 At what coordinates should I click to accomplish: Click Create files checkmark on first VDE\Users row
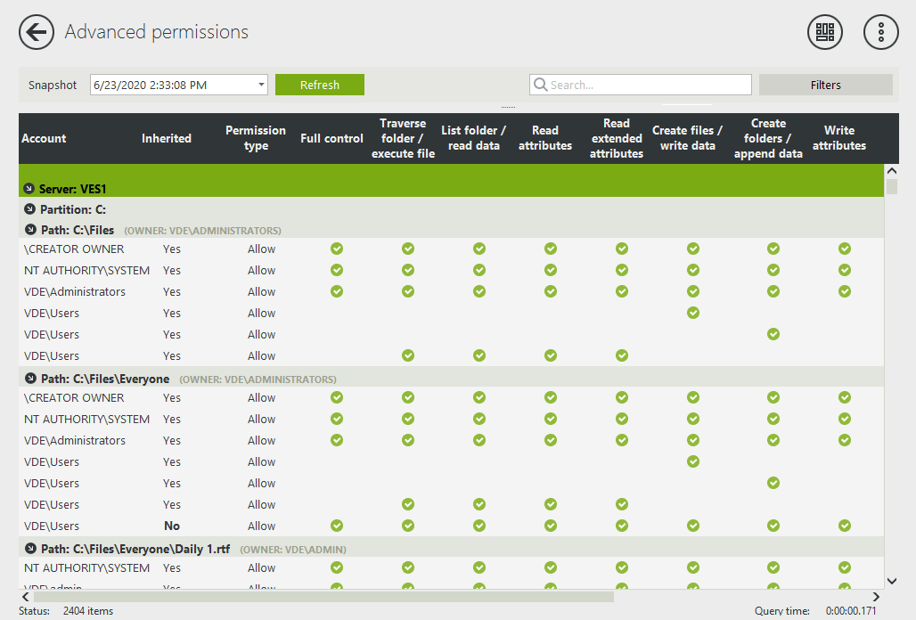point(693,313)
